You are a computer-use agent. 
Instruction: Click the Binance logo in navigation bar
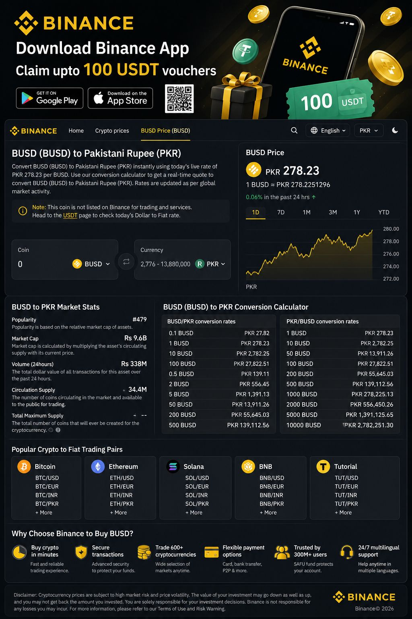33,131
